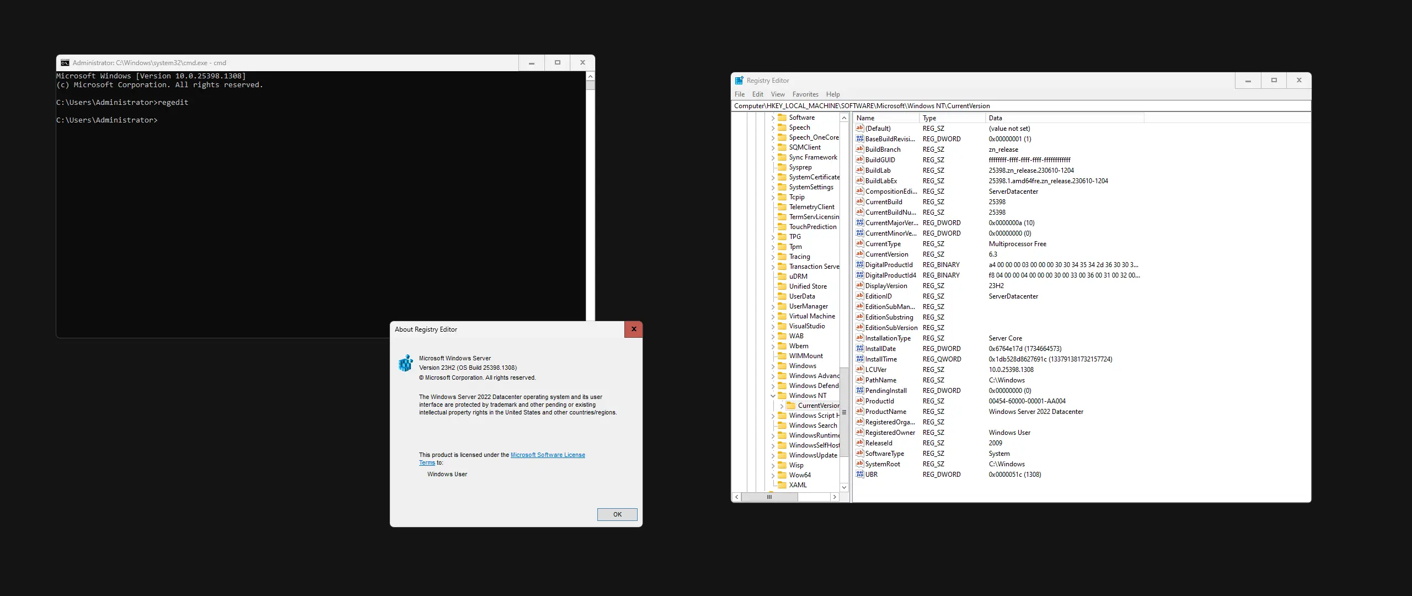The width and height of the screenshot is (1412, 596).
Task: Open the Microsoft Software License Terms link
Action: point(547,455)
